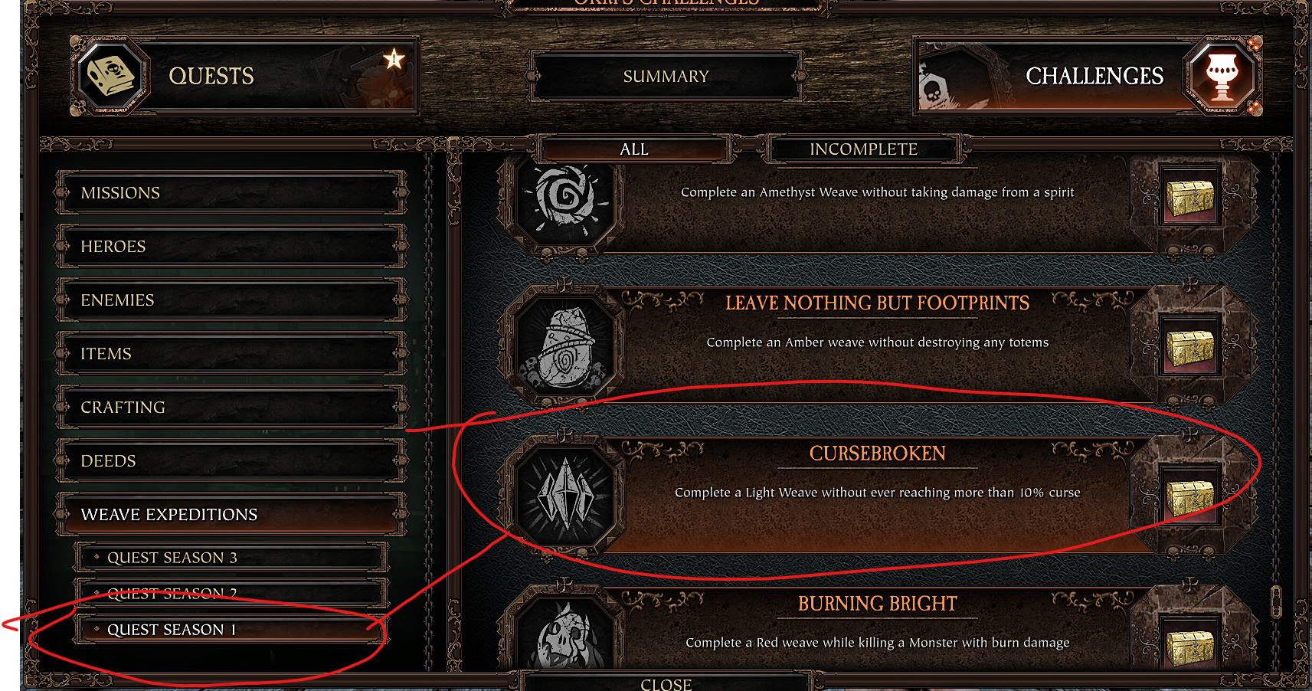Click the Challenges goblet icon
Screen dimensions: 1312x691
point(1222,77)
